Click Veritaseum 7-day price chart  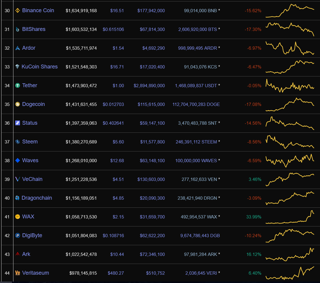click(290, 273)
